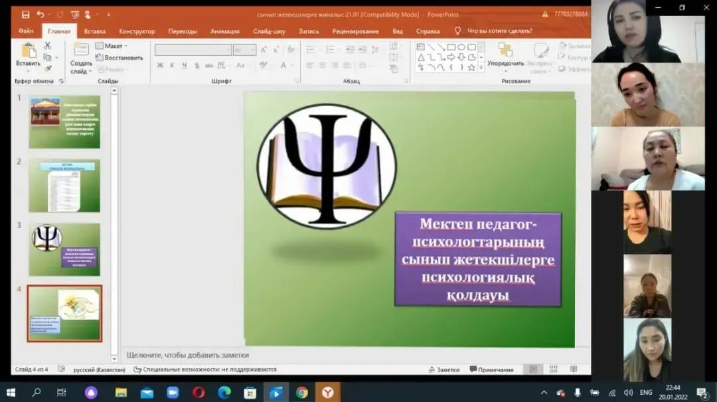
Task: Open the Макет layout dropdown
Action: click(112, 46)
